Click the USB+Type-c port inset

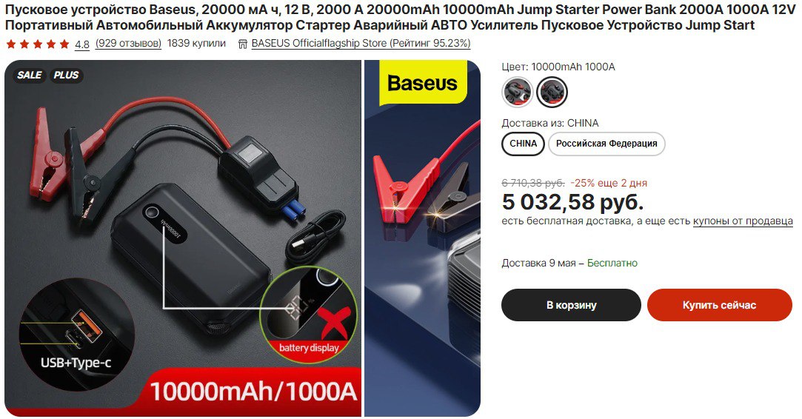[76, 327]
